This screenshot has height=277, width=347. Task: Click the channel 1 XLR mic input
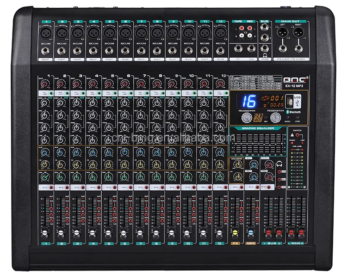click(46, 33)
